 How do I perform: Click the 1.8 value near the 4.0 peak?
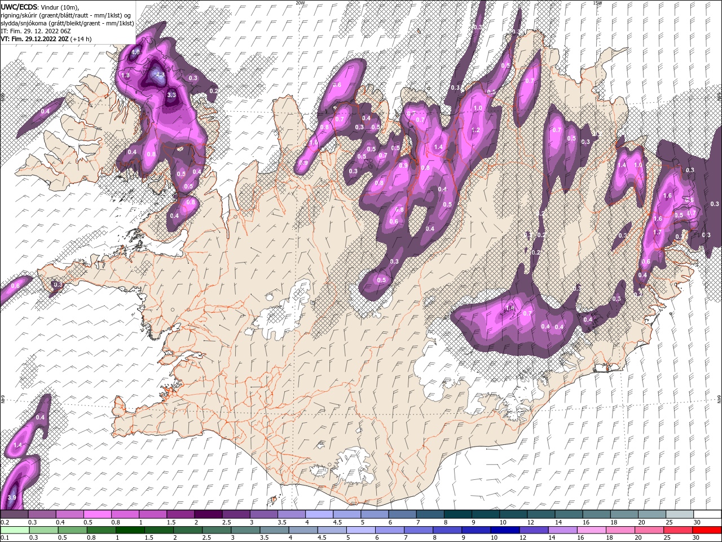[x=126, y=75]
